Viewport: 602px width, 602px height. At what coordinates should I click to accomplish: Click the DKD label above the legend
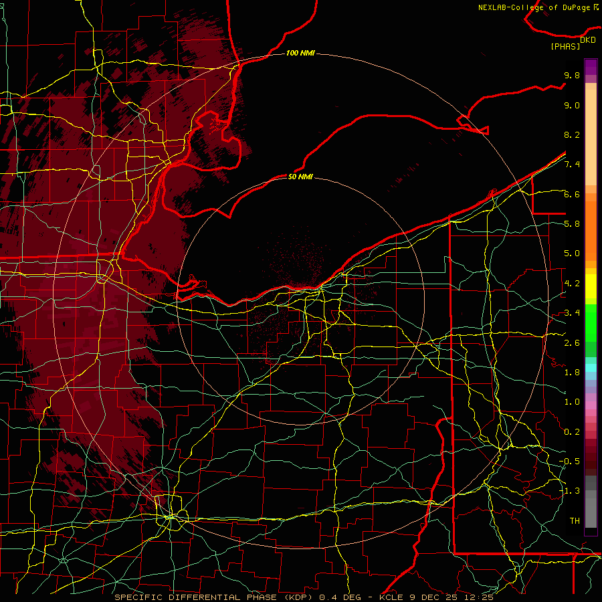(588, 40)
